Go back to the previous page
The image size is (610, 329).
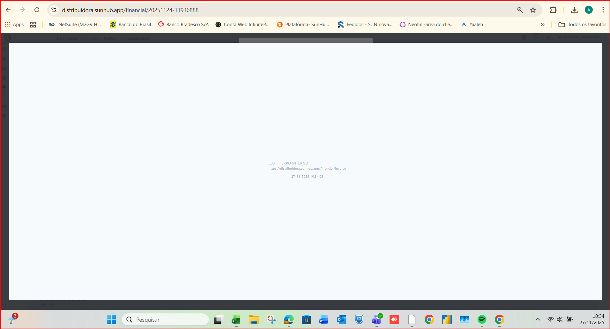8,10
